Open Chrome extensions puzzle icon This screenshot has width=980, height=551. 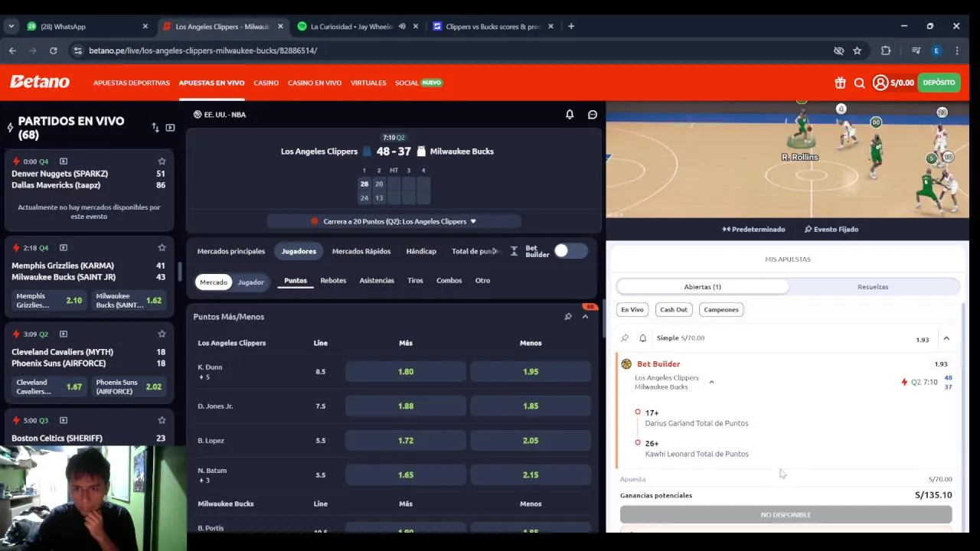point(886,51)
